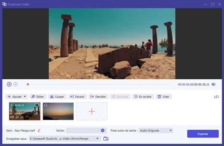Click the Ajouter button
The height and width of the screenshot is (146, 224).
coord(16,96)
